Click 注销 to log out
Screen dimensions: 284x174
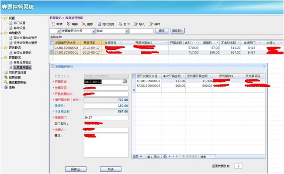click(x=12, y=87)
